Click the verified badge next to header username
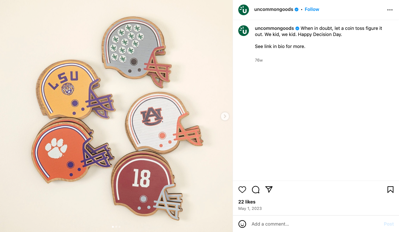The width and height of the screenshot is (399, 232). [x=296, y=10]
